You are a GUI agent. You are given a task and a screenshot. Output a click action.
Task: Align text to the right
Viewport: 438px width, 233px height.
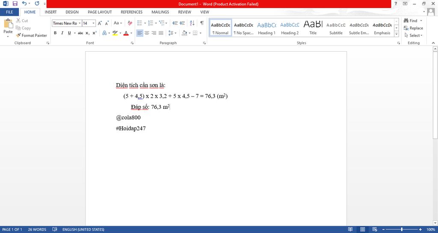coord(154,33)
